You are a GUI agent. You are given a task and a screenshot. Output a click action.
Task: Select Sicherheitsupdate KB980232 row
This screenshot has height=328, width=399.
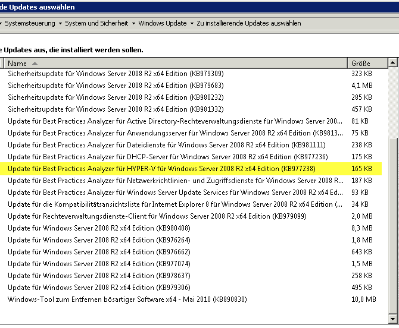(x=191, y=97)
